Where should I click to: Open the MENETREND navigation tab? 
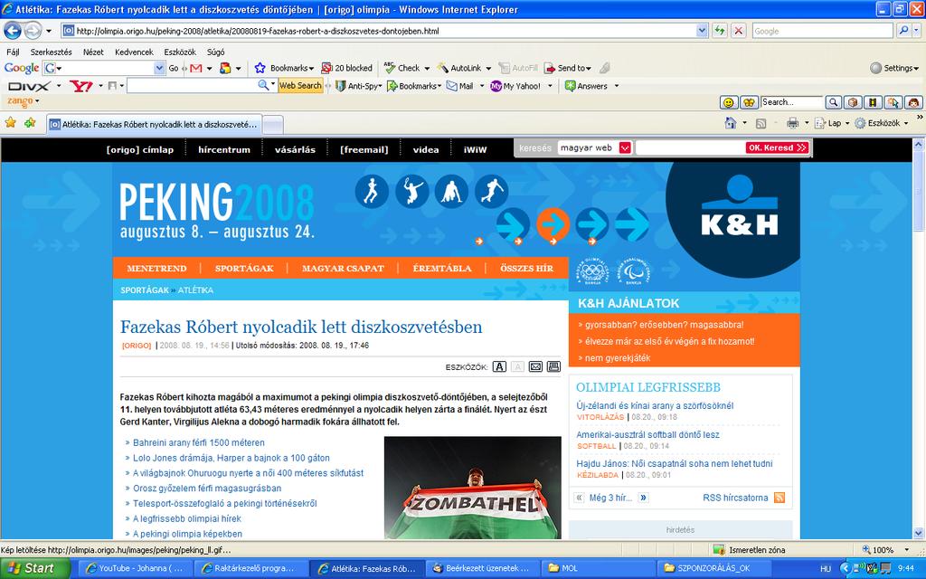156,268
